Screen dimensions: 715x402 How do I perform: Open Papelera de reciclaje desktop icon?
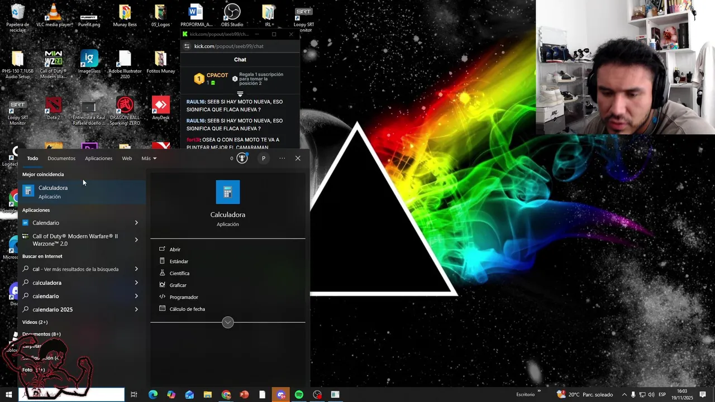(x=18, y=17)
